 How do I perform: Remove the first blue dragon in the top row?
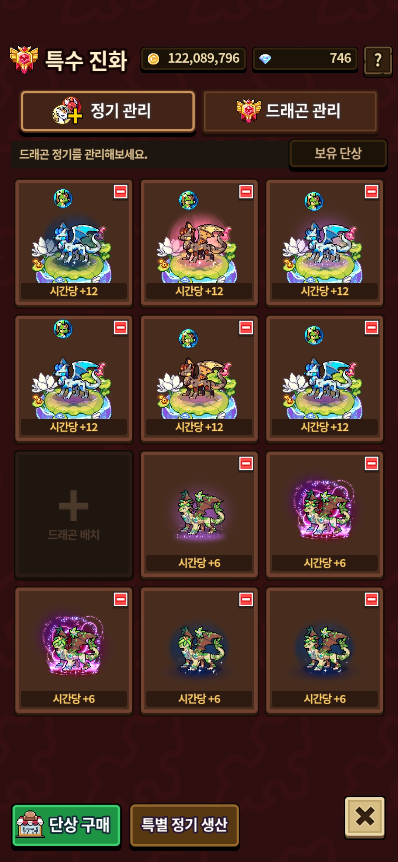tap(121, 192)
